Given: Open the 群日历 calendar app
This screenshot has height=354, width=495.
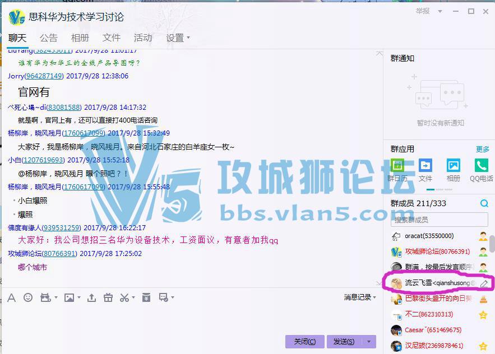Looking at the screenshot, I should pos(397,170).
